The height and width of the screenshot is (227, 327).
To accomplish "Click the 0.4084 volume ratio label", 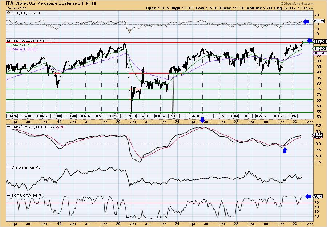I will tap(160, 116).
